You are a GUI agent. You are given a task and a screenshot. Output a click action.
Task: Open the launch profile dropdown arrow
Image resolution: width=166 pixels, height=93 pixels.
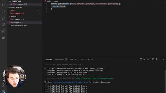150,59
